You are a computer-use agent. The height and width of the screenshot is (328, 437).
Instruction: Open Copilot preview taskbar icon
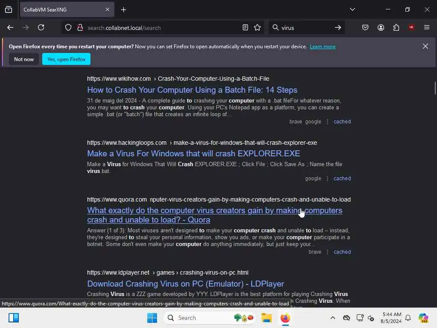(x=423, y=318)
